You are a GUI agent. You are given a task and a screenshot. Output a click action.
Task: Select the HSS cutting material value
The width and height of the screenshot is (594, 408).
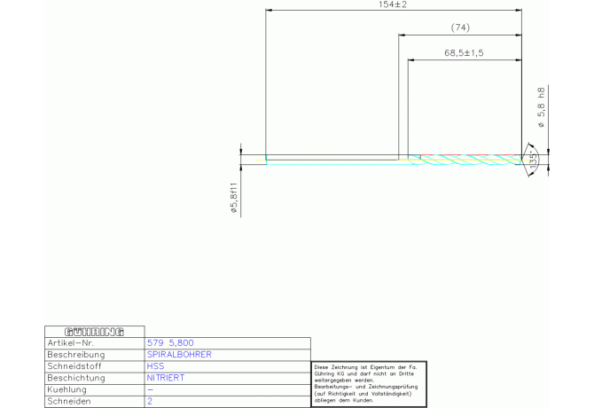155,365
